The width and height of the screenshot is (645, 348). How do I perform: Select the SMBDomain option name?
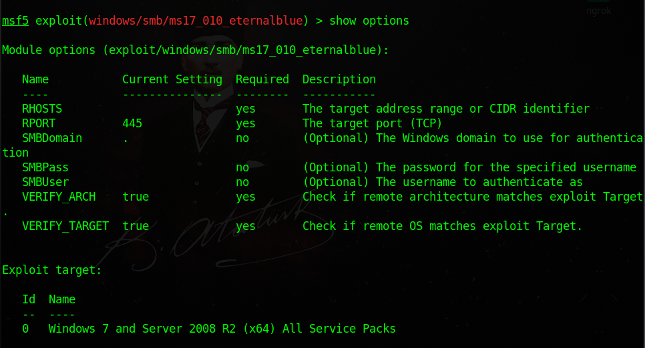pyautogui.click(x=52, y=138)
